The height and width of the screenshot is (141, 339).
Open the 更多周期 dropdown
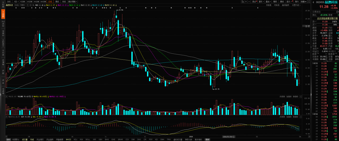(x=73, y=2)
